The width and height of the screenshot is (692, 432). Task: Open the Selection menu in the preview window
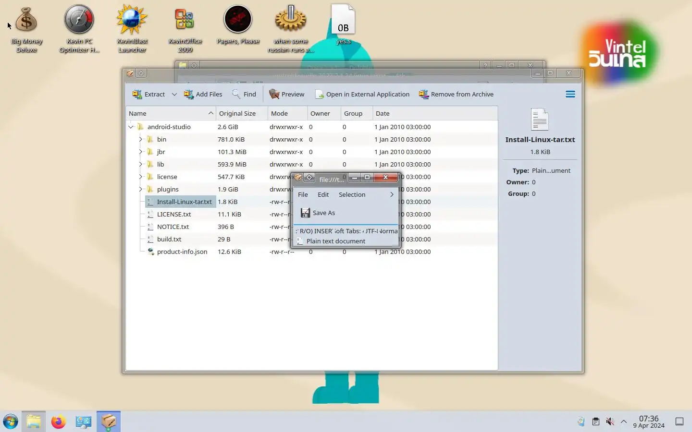point(352,194)
